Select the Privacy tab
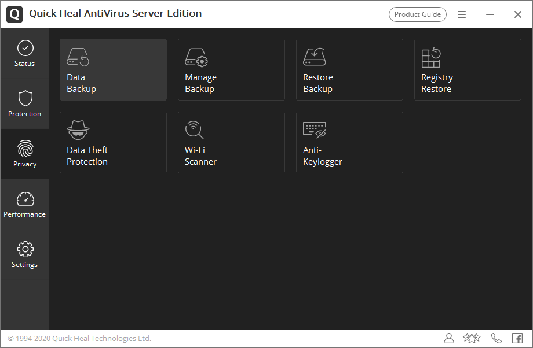This screenshot has height=348, width=533. [x=25, y=154]
